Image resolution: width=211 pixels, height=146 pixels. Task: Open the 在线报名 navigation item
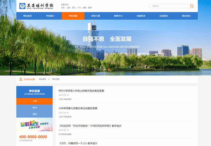click(164, 16)
